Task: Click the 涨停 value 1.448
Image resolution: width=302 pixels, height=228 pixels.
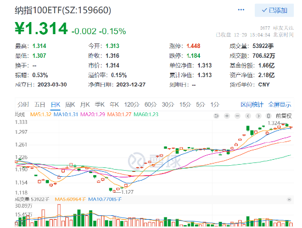Action: [193, 46]
